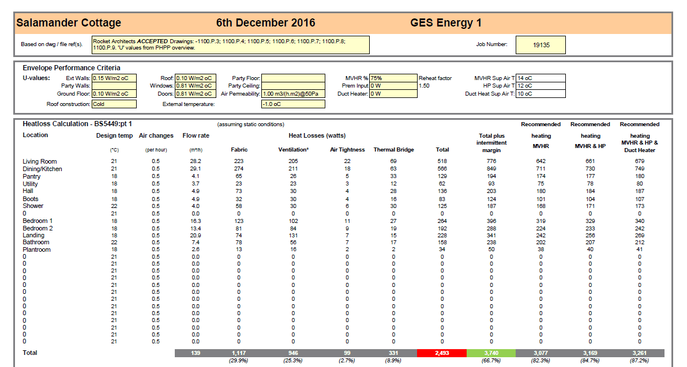The image size is (687, 367).
Task: Click the Air Permeability value cell
Action: click(x=293, y=93)
